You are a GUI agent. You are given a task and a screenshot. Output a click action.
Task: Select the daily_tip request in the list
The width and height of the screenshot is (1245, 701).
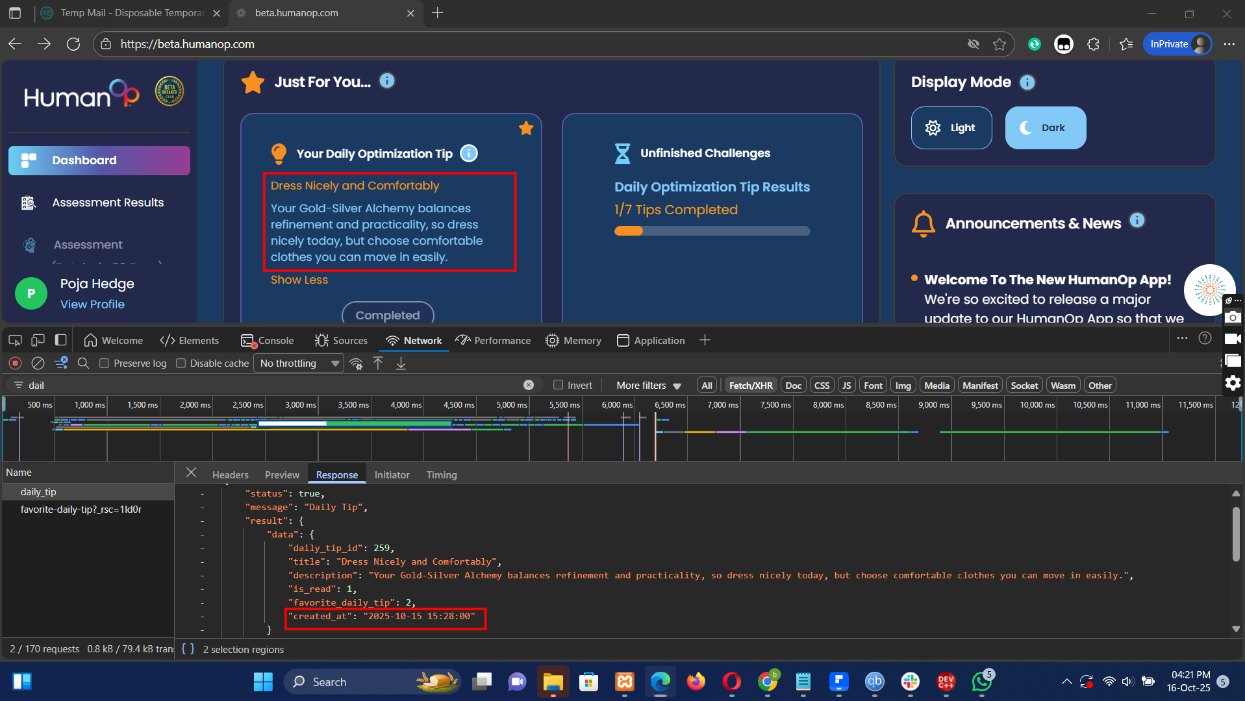(x=38, y=492)
